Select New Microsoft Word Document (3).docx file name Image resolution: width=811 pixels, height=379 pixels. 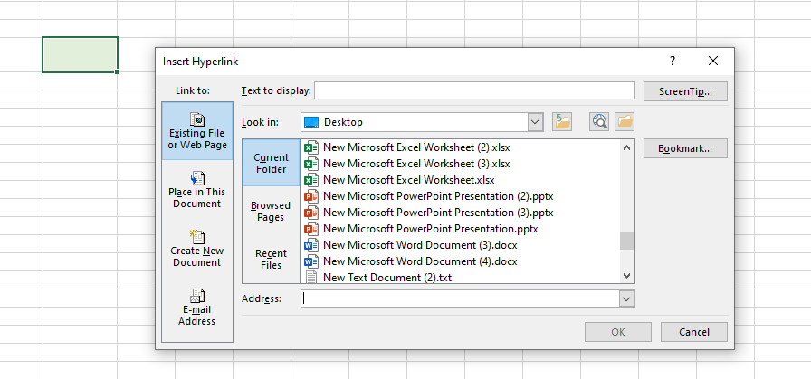[420, 245]
